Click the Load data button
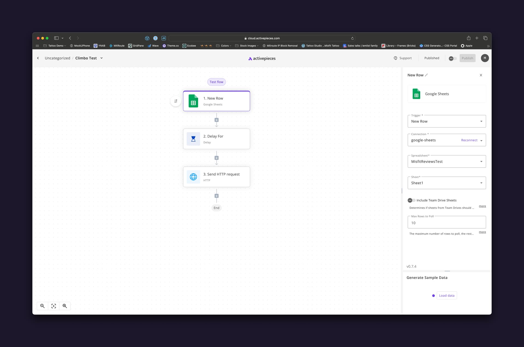The image size is (524, 347). 446,296
